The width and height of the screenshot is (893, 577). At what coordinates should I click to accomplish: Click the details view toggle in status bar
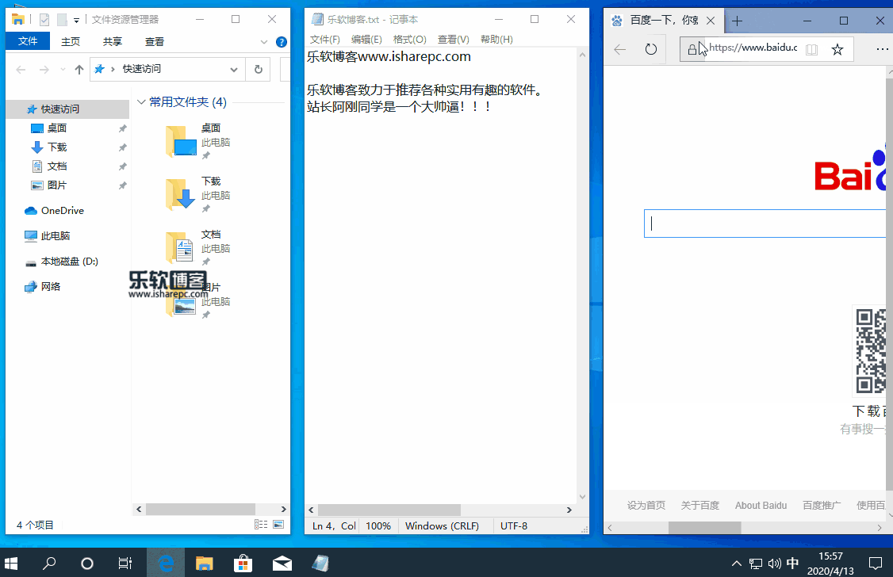coord(261,524)
